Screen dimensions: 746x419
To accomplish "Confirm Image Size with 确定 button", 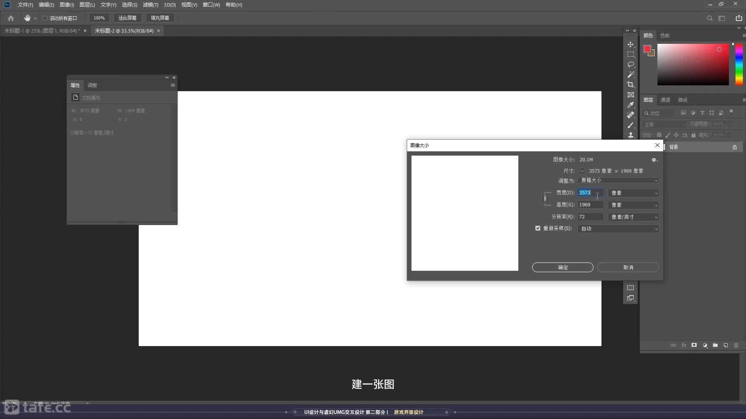I will tap(562, 267).
